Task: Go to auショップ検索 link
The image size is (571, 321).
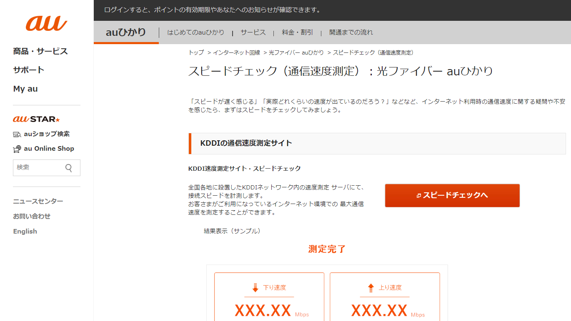Action: (47, 134)
